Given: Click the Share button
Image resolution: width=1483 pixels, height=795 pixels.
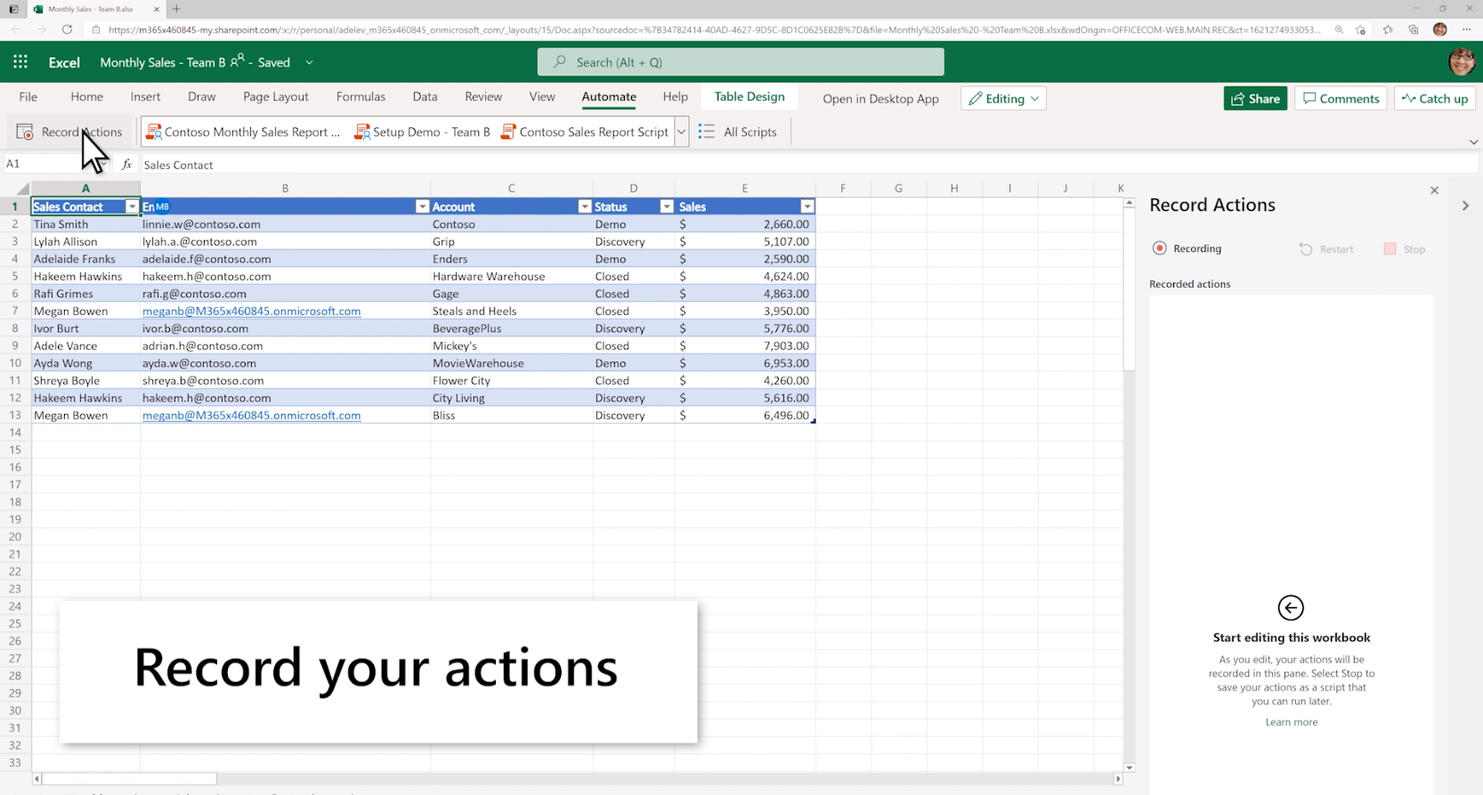Looking at the screenshot, I should click(x=1255, y=98).
